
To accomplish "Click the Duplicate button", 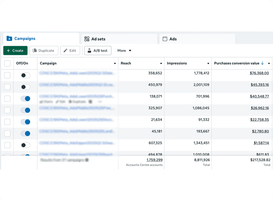I will 44,51.
